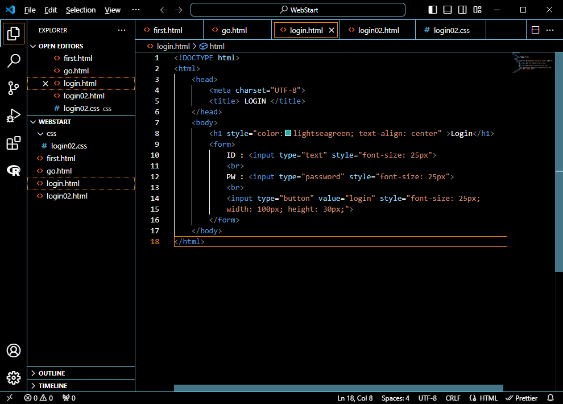
Task: Expand the Timeline section
Action: pos(81,386)
